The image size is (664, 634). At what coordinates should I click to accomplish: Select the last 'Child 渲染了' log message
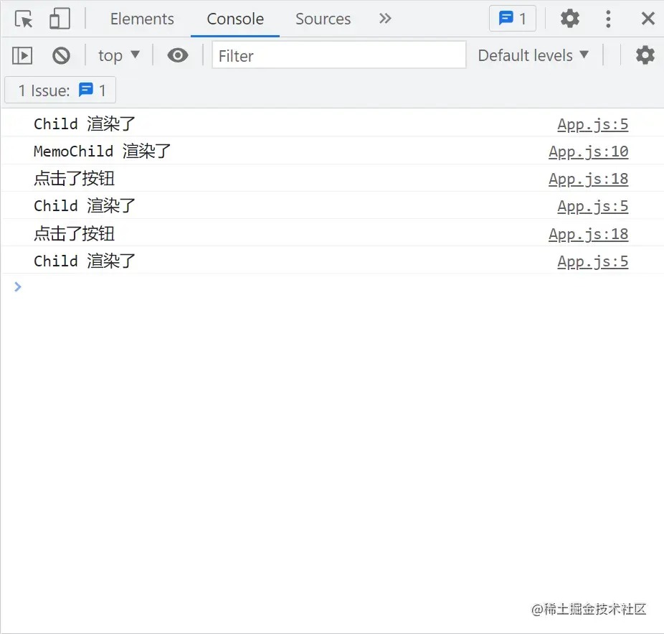coord(85,261)
